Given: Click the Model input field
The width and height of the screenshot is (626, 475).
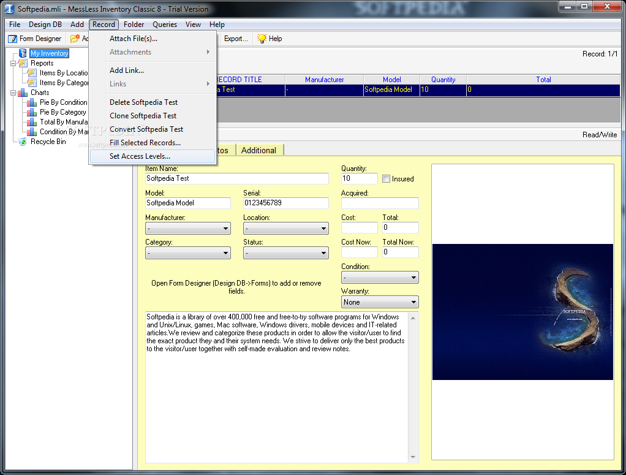Looking at the screenshot, I should pos(188,203).
